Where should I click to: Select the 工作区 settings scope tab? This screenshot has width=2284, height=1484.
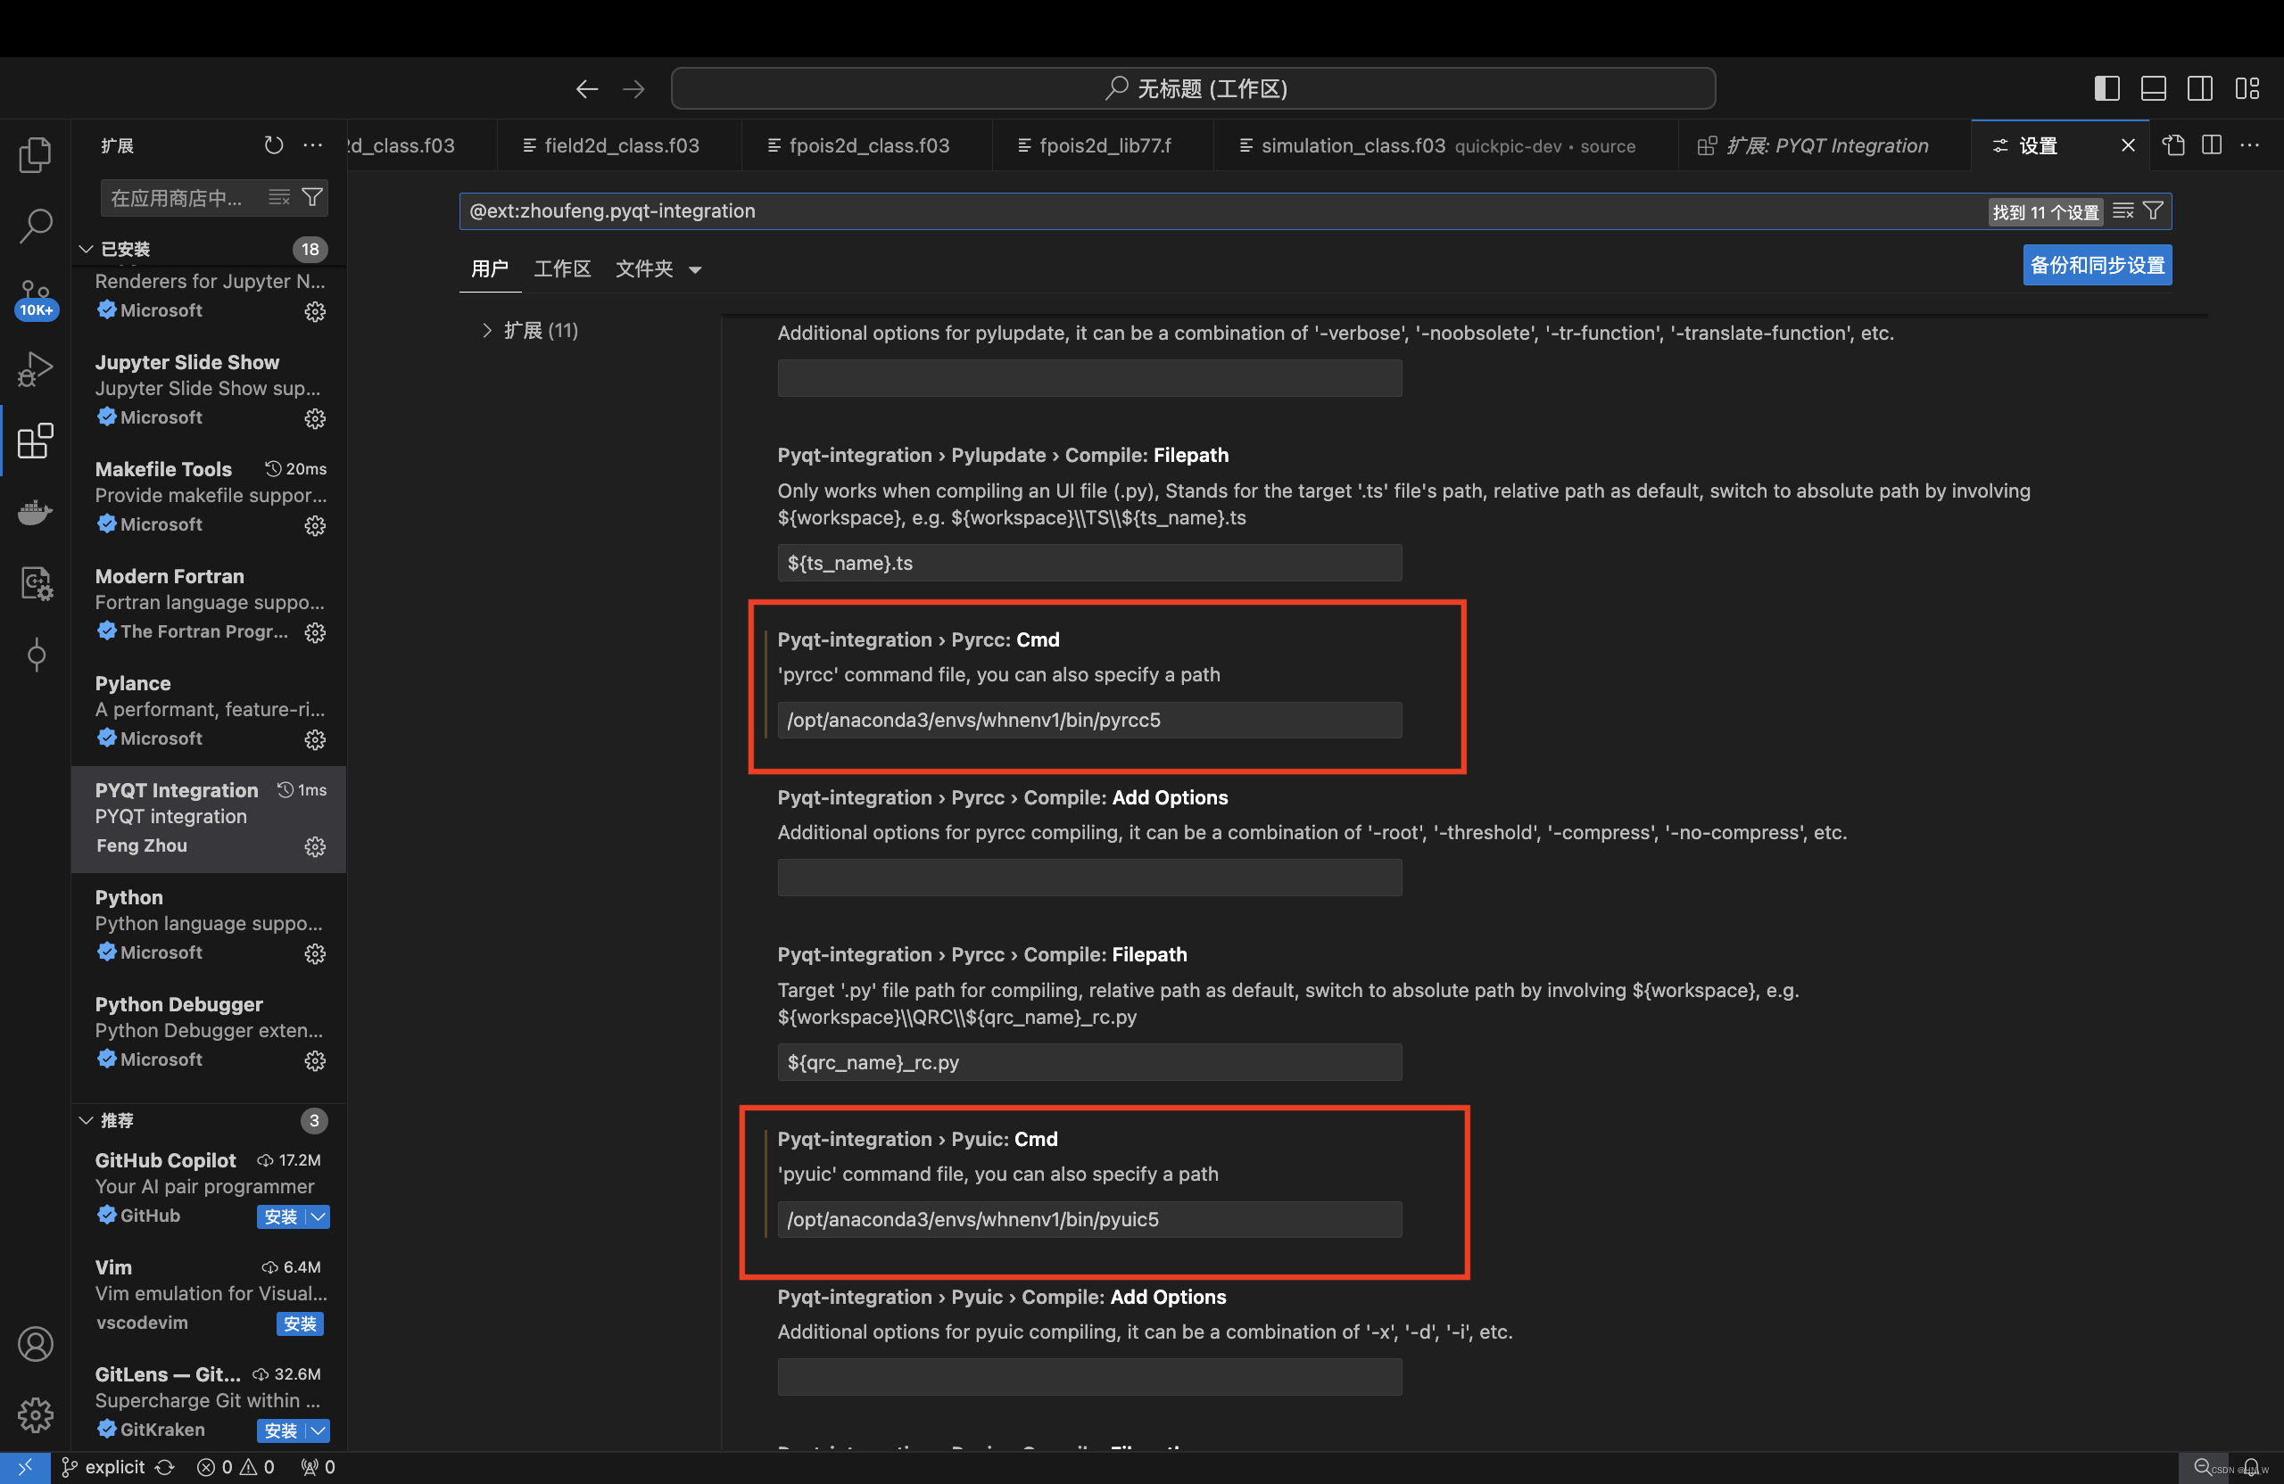pos(561,268)
